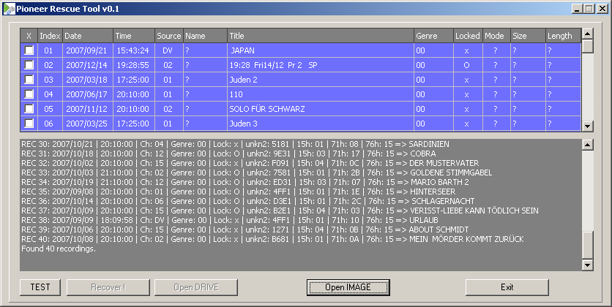
Task: Click the Pioneer Rescue Tool title bar icon
Action: (9, 9)
